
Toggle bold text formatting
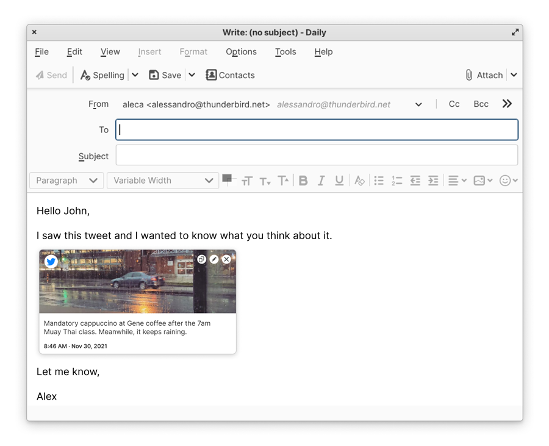(x=303, y=181)
